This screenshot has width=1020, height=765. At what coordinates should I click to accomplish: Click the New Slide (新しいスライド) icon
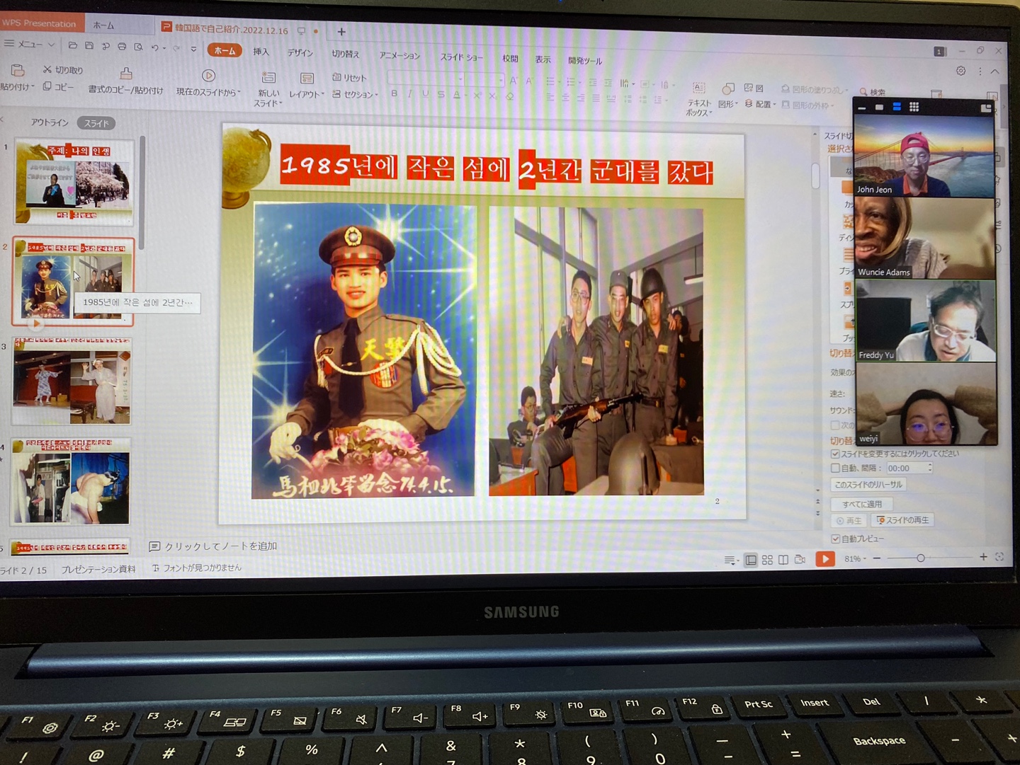tap(268, 78)
